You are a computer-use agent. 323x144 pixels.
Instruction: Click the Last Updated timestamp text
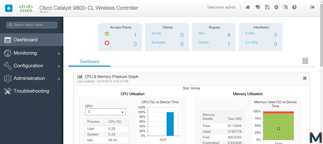pos(103,81)
